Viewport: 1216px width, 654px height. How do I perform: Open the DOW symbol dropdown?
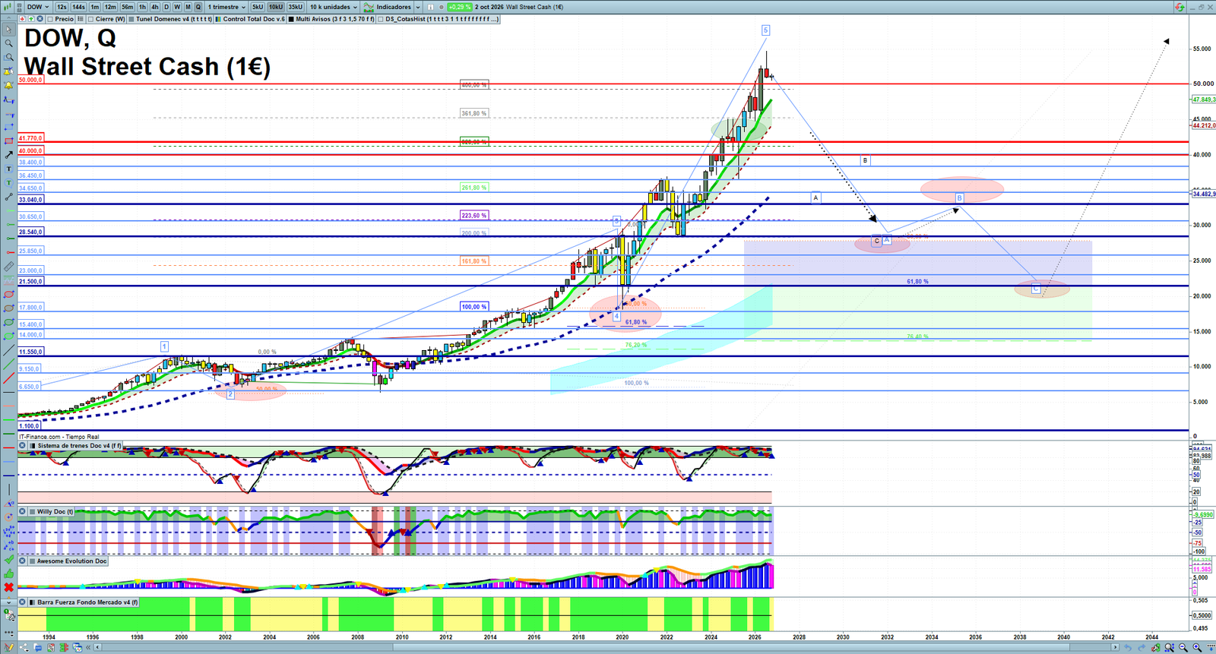tap(38, 7)
